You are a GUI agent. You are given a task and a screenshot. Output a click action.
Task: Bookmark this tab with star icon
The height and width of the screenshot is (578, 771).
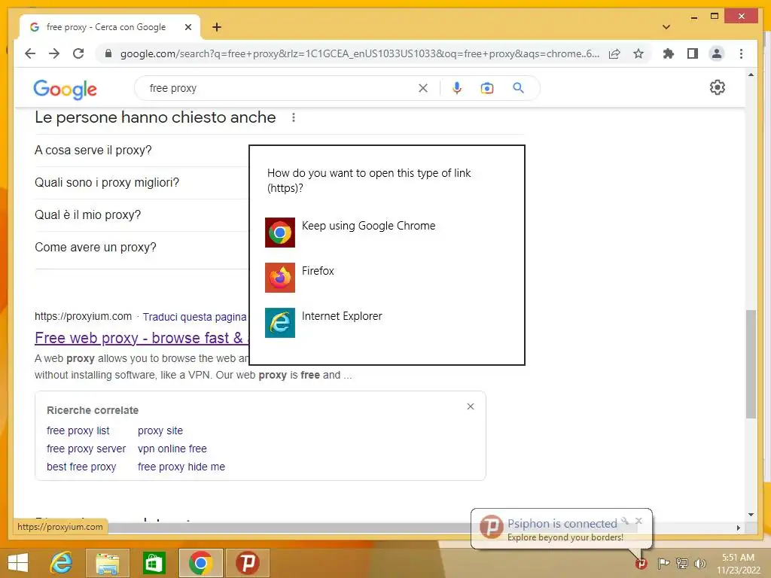[x=638, y=53]
